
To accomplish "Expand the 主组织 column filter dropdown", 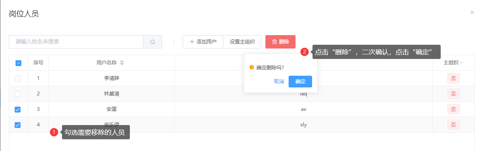I will [x=461, y=63].
